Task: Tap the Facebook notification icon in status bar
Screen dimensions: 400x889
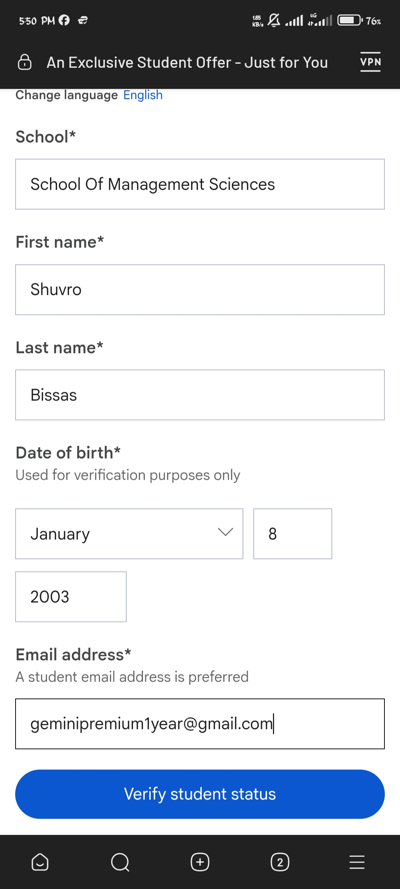Action: [64, 20]
